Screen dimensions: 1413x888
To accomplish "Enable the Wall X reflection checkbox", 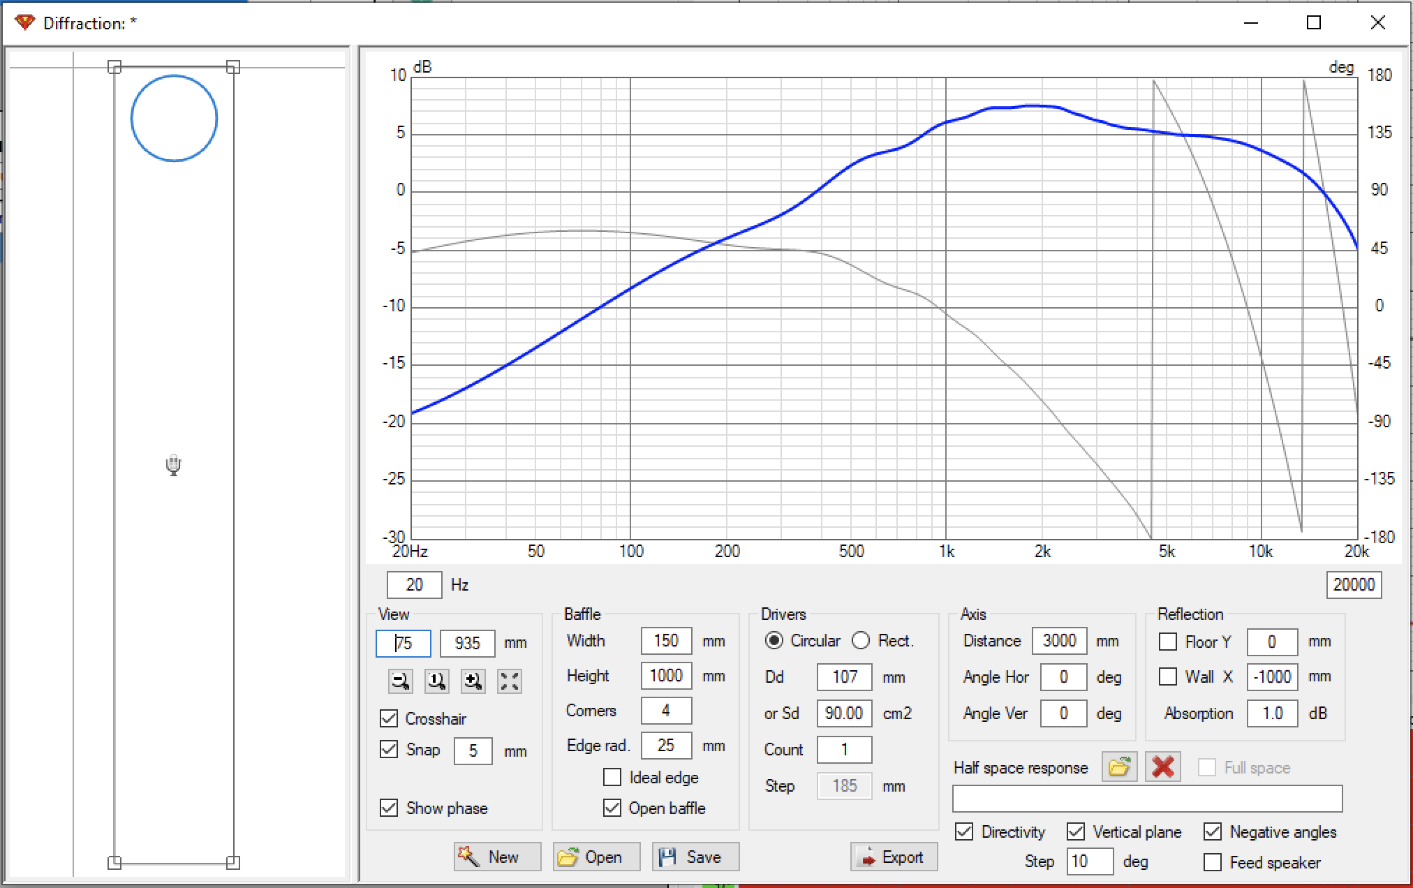I will (1168, 676).
